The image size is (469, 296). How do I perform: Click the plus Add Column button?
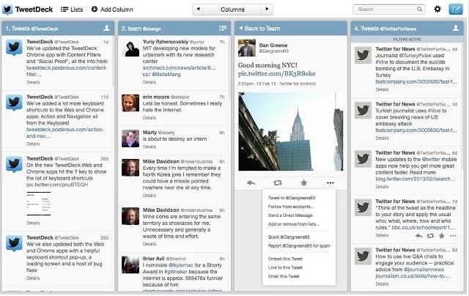point(112,10)
